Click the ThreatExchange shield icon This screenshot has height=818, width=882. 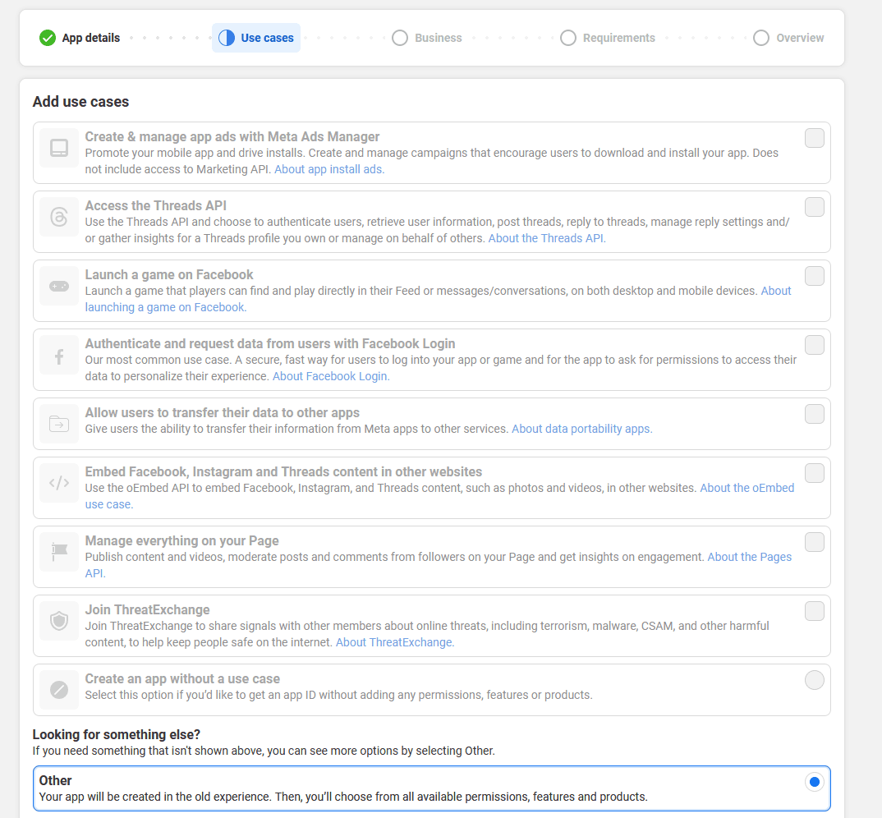58,621
